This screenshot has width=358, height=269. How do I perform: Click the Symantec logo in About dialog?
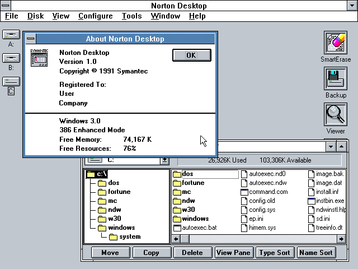(39, 58)
